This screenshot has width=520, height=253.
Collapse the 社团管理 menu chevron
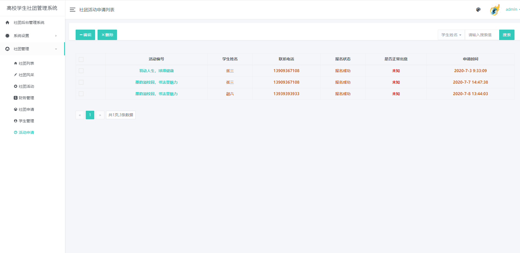(56, 49)
